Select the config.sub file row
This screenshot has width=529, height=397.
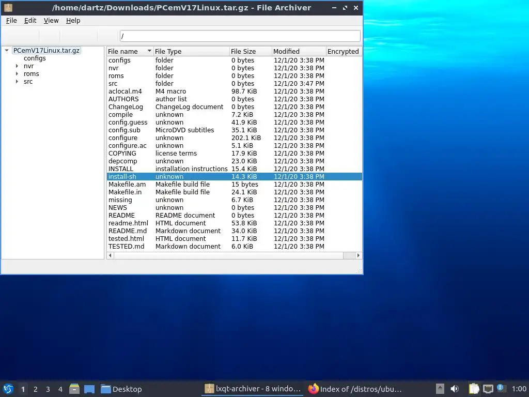tap(235, 130)
